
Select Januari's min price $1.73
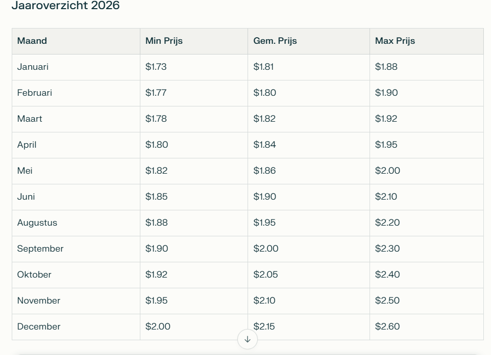pyautogui.click(x=156, y=67)
